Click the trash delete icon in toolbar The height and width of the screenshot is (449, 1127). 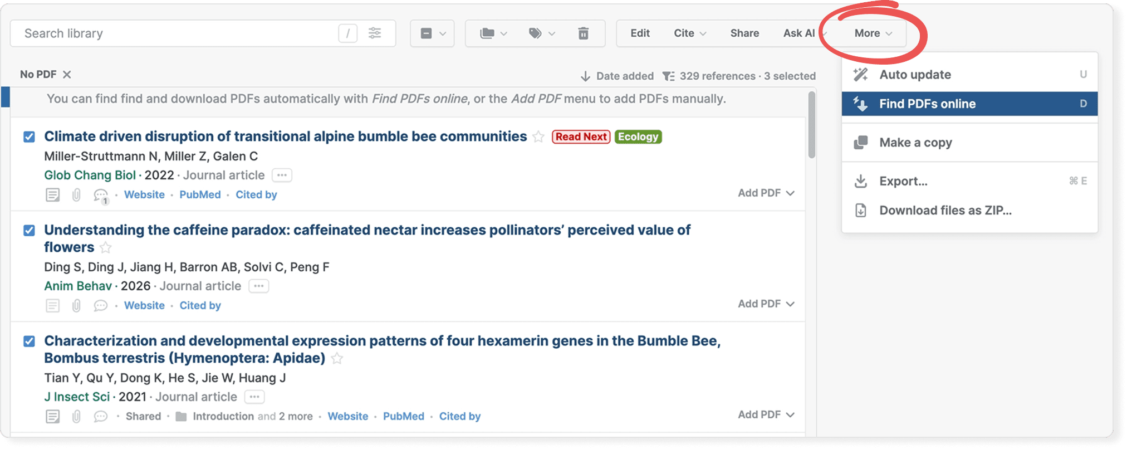pyautogui.click(x=583, y=33)
